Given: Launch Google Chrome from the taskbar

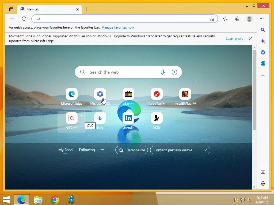Looking at the screenshot, I should tap(55, 200).
